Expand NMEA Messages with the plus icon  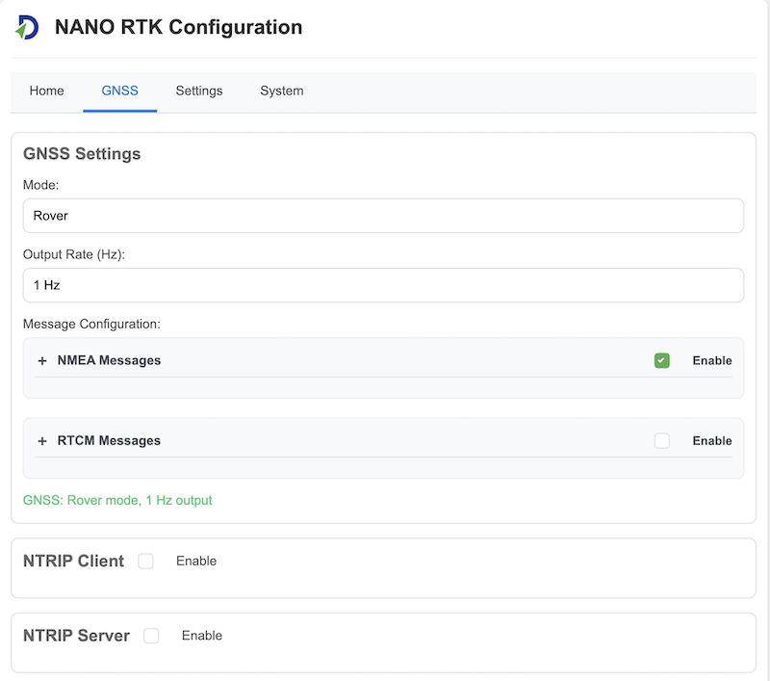tap(42, 360)
